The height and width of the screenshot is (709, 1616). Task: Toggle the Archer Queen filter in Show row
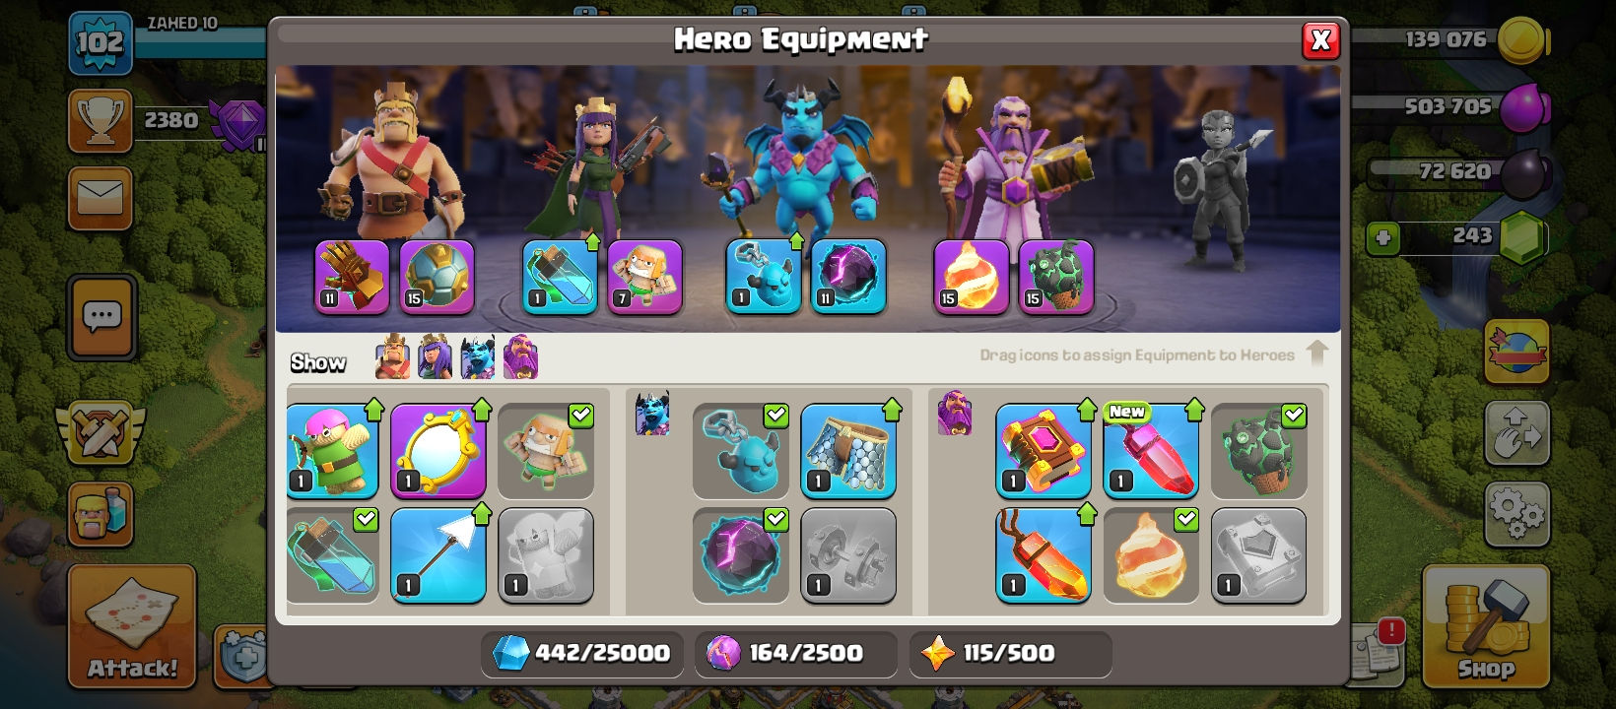435,356
